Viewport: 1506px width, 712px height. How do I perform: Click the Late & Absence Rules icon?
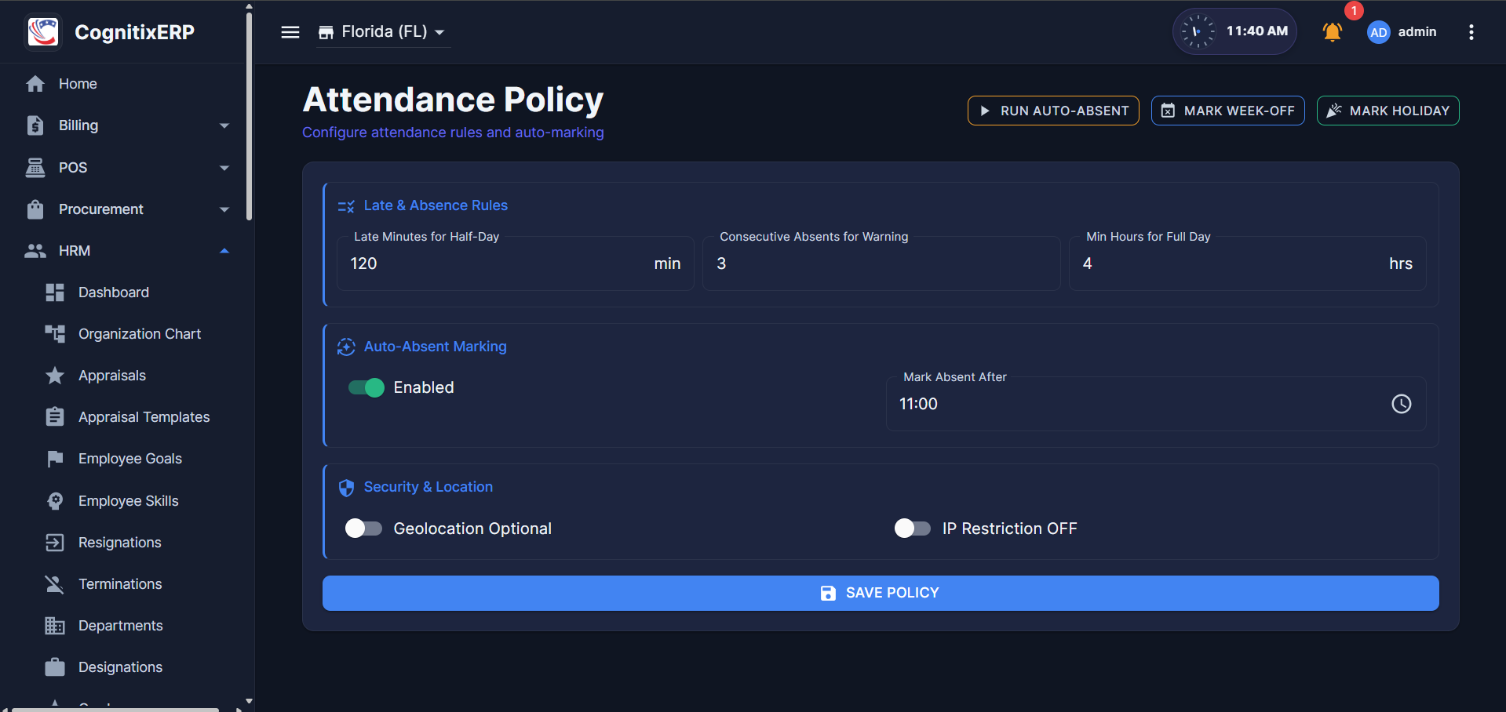(x=346, y=206)
